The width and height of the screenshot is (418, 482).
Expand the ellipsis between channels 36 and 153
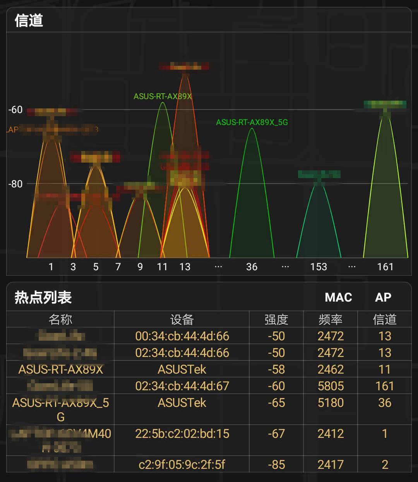(285, 266)
